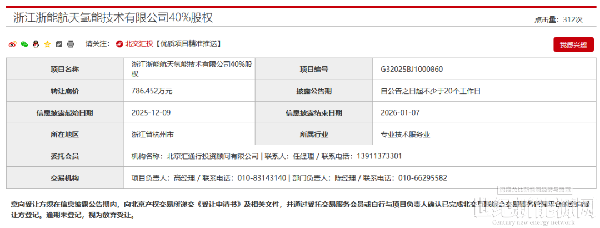Open the 北交汇投 link

(138, 43)
